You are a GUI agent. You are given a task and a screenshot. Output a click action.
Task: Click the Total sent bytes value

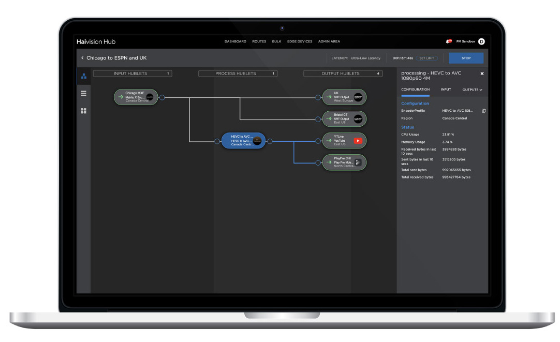point(456,170)
